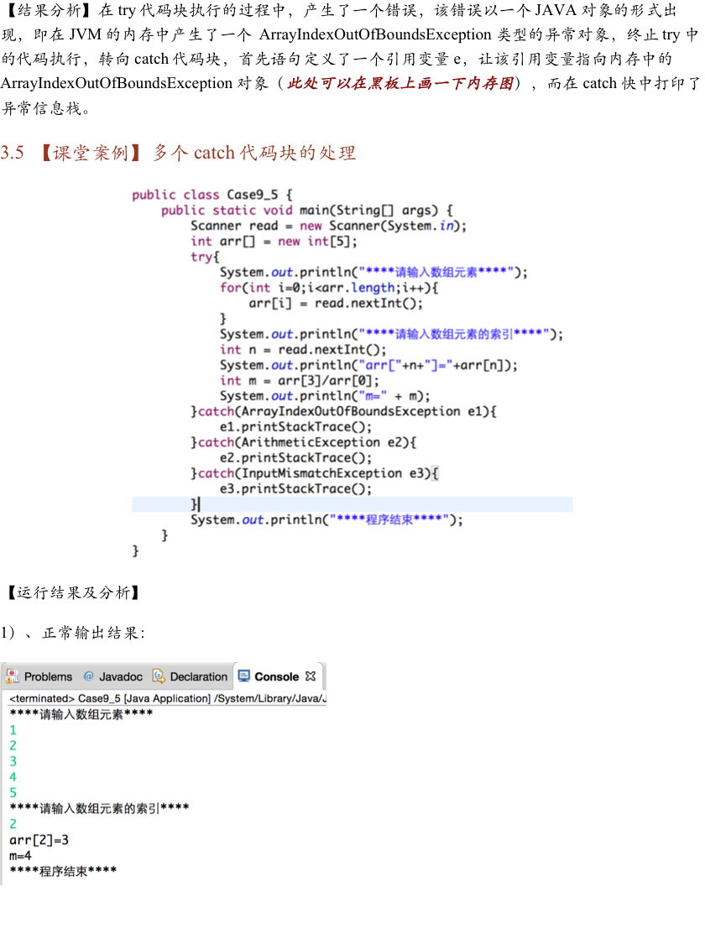This screenshot has height=944, width=705.
Task: Click the green input value 1 in console
Action: [13, 730]
